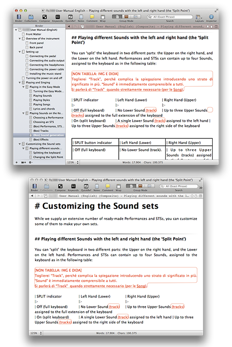
Task: Go to previous document in top window header
Action: (208, 27)
